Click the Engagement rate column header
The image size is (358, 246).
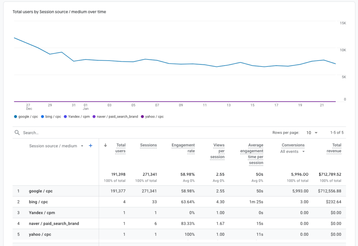[183, 148]
